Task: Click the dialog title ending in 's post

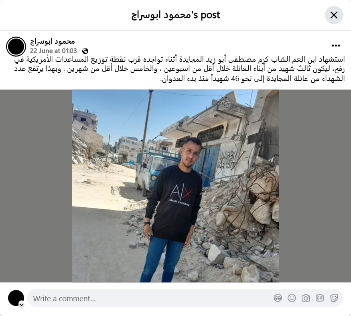Action: coord(176,15)
